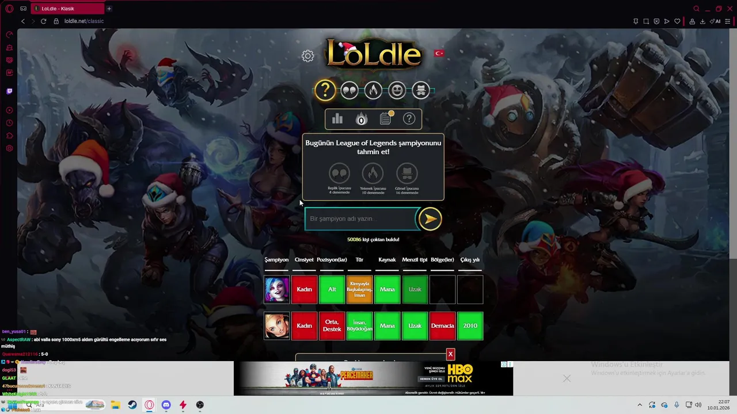737x414 pixels.
Task: Open the ad blocker shield icon
Action: click(656, 21)
